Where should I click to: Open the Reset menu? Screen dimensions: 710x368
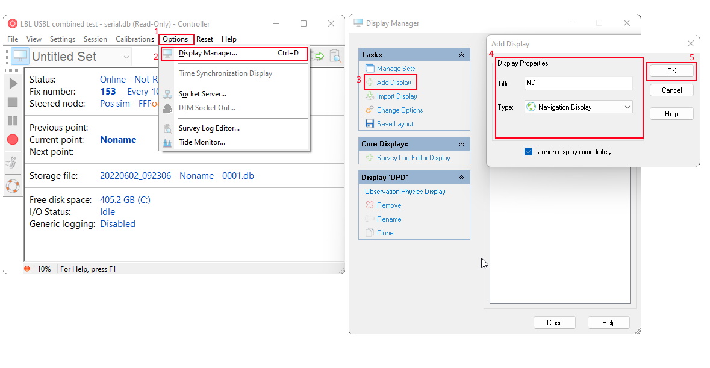[205, 39]
